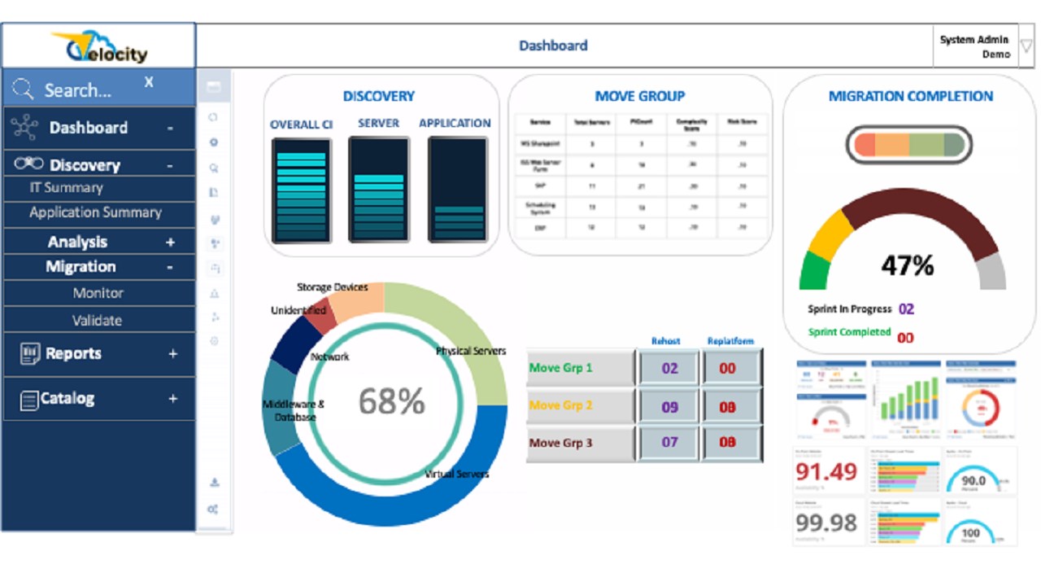Click the top icon in the narrow strip
The width and height of the screenshot is (1041, 586).
(x=213, y=87)
